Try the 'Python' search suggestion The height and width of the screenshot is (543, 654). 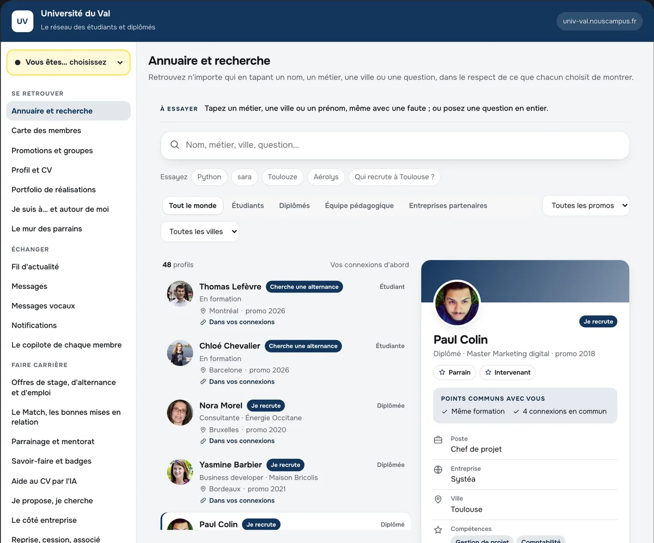click(x=209, y=177)
